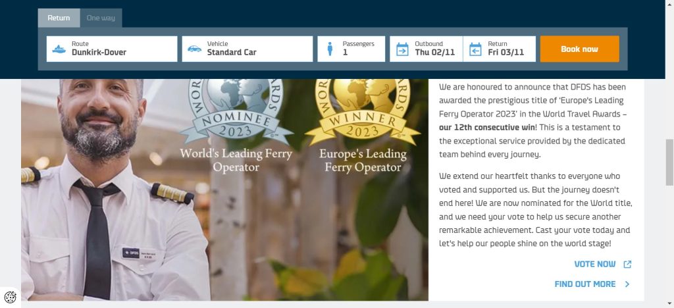Open the cookie settings icon

pyautogui.click(x=10, y=297)
